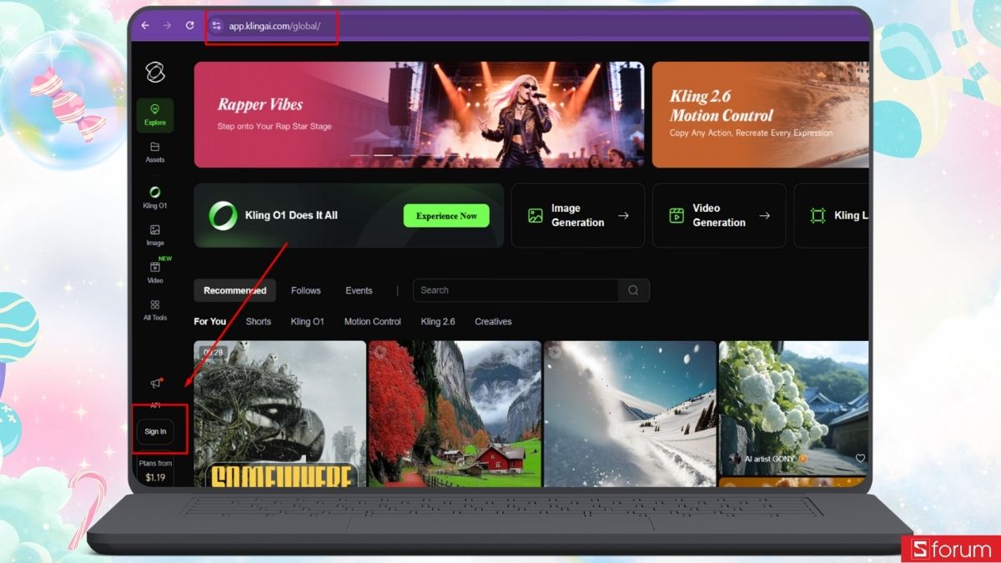Click the Experience Now button

tap(446, 216)
